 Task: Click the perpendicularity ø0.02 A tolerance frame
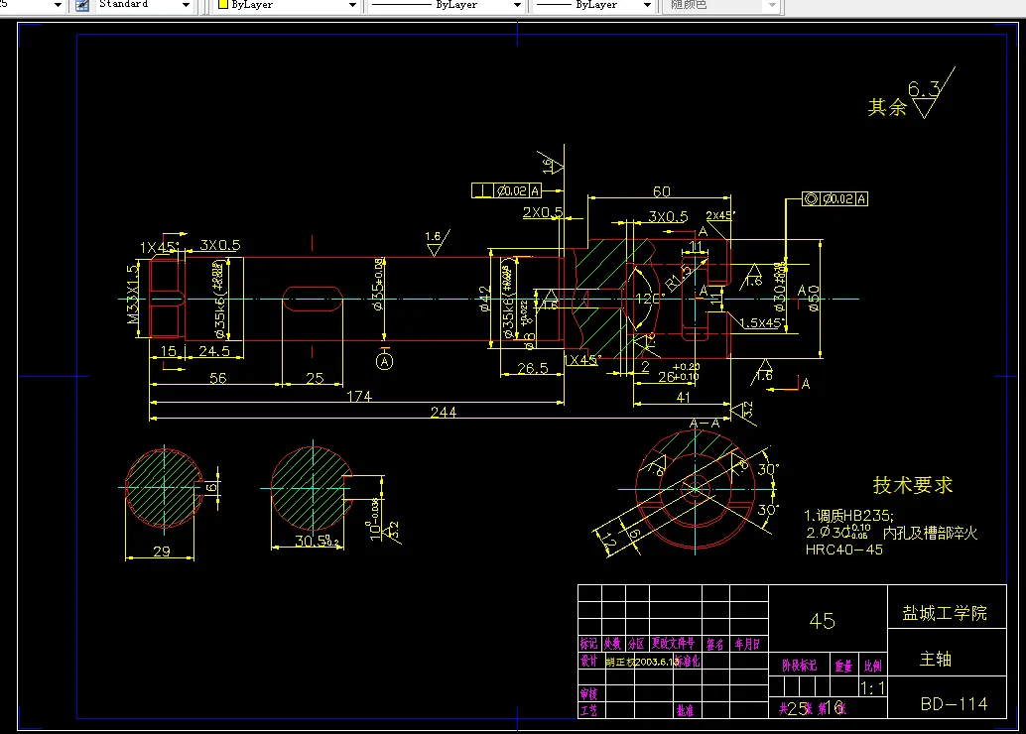(506, 190)
